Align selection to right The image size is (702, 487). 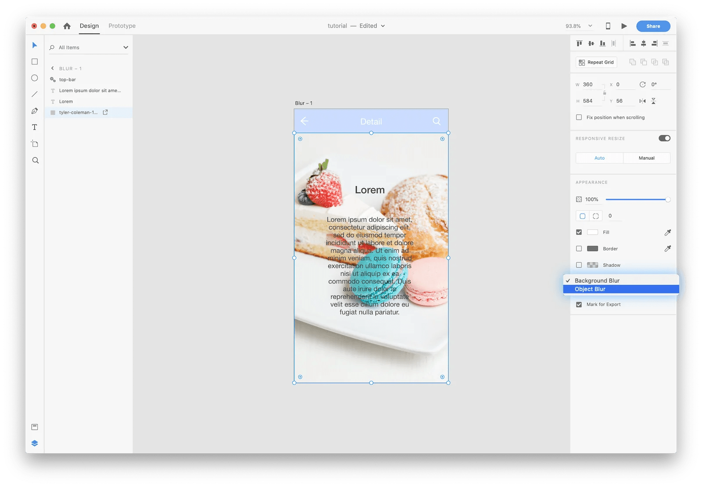[655, 43]
